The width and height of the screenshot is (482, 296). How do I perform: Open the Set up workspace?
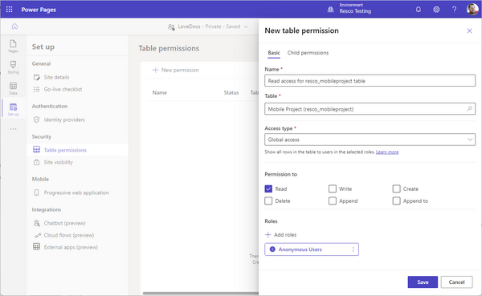point(13,109)
